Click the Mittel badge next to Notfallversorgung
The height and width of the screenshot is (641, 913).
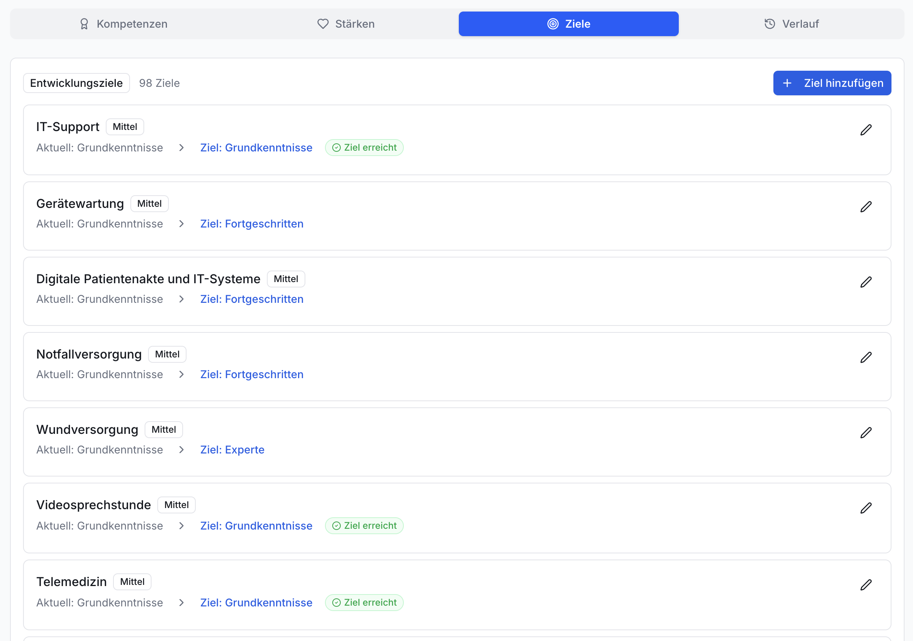click(x=167, y=354)
